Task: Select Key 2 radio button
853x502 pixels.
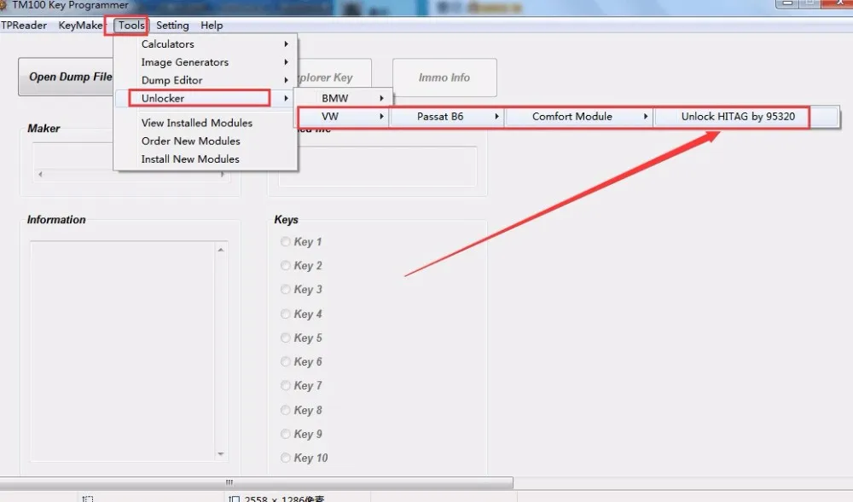Action: [285, 265]
